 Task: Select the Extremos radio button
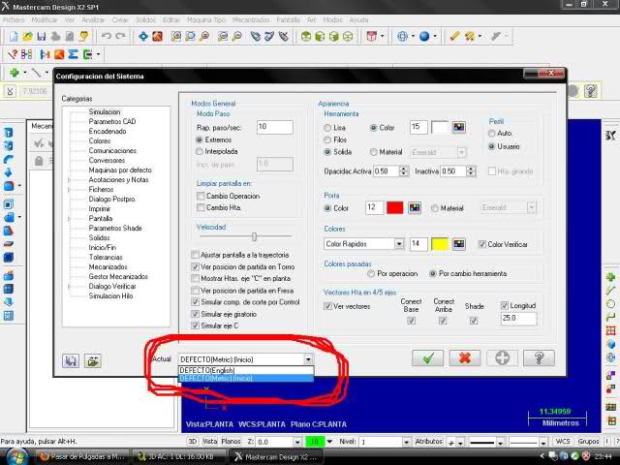200,139
